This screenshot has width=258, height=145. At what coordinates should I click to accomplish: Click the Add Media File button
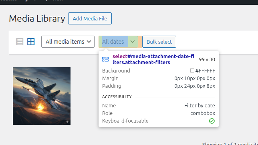(x=90, y=18)
